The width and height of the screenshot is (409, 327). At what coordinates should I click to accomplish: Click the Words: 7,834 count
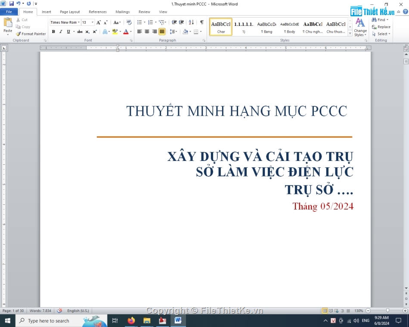[40, 311]
